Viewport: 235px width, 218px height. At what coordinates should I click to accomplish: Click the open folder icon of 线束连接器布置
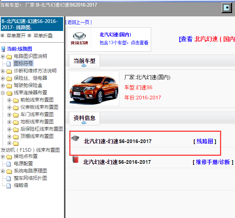point(9,93)
